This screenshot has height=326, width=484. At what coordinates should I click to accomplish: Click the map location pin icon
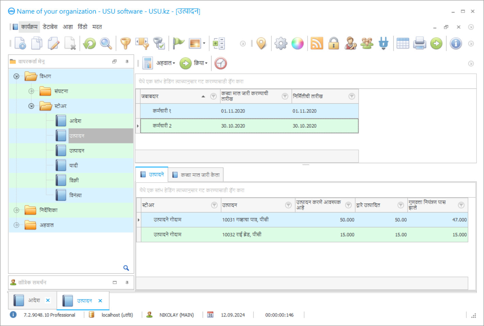click(261, 43)
